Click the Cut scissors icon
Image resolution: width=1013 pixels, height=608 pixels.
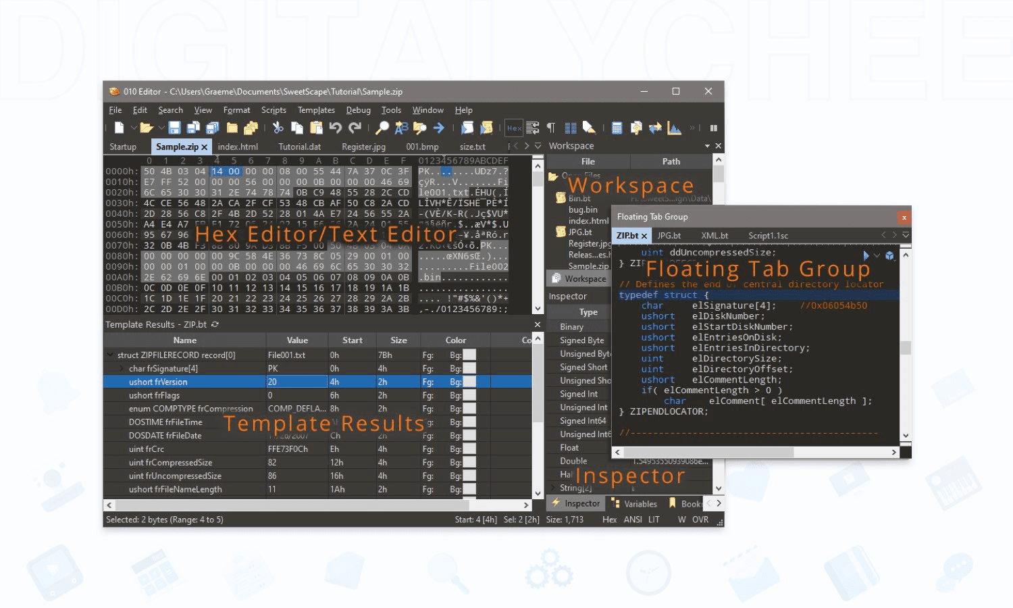coord(278,128)
